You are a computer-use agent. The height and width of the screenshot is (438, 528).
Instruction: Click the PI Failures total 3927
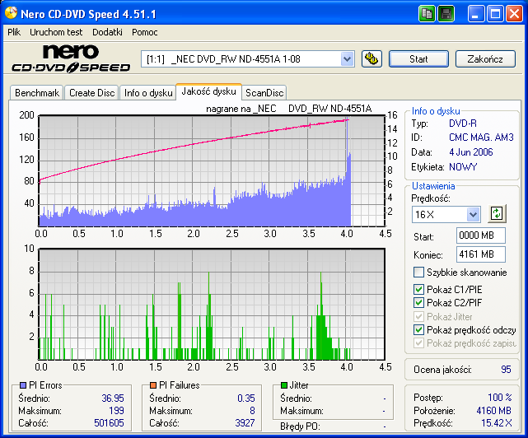pyautogui.click(x=245, y=423)
